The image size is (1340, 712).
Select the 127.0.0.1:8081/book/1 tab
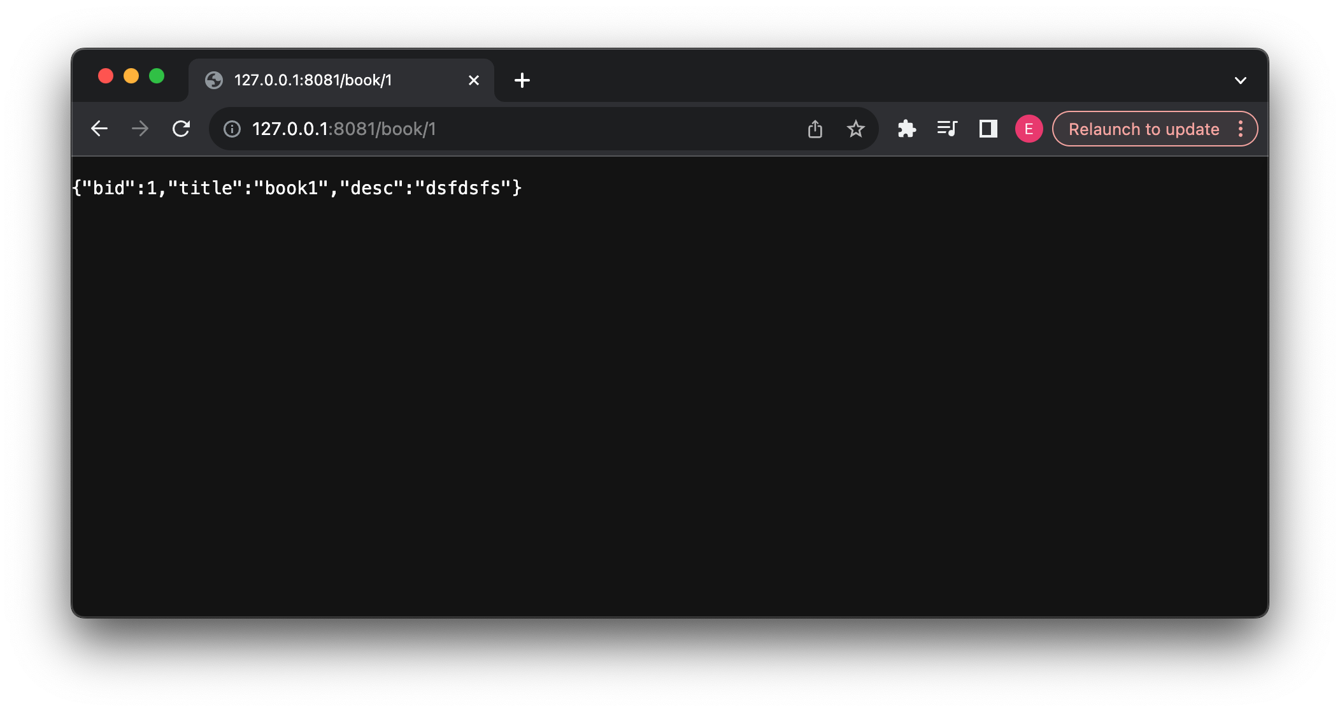(x=331, y=80)
